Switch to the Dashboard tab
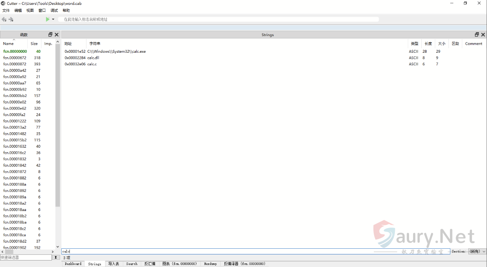487x267 pixels. coord(73,264)
